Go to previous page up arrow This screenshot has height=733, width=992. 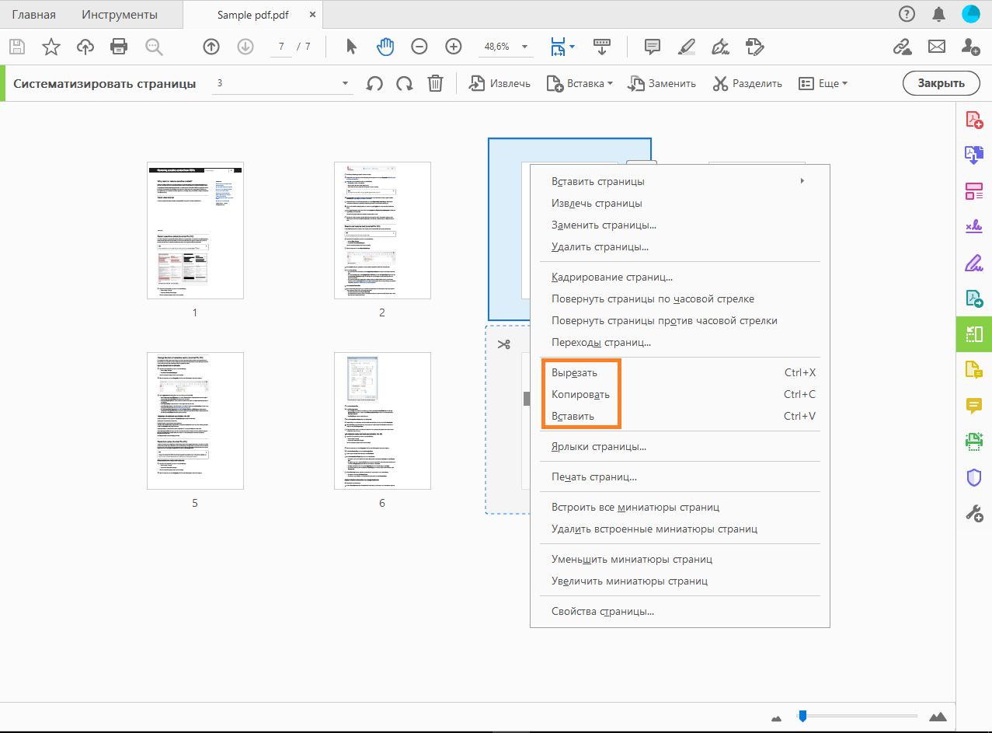(x=211, y=47)
